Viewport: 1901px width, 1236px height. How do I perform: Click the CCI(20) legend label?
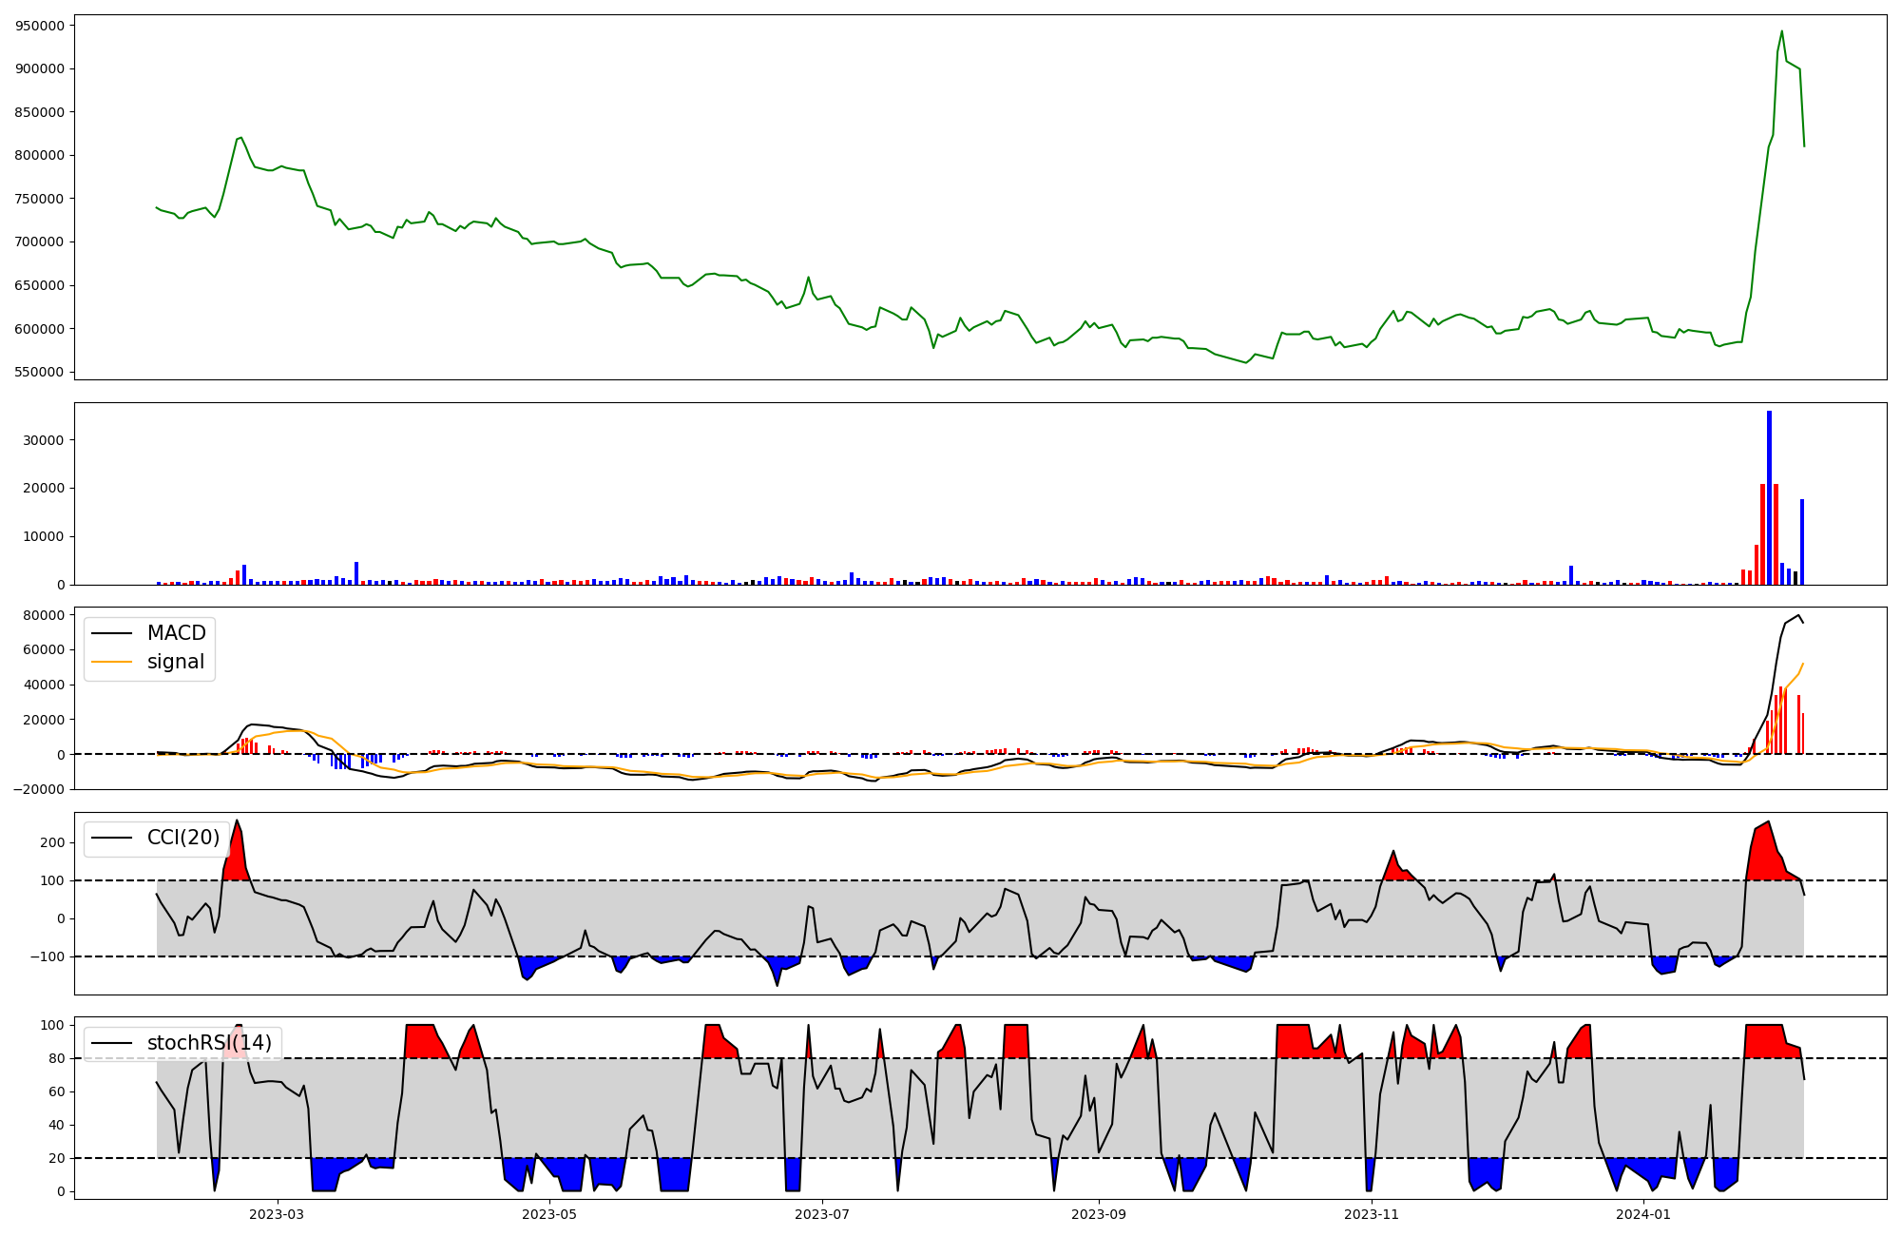pos(182,838)
